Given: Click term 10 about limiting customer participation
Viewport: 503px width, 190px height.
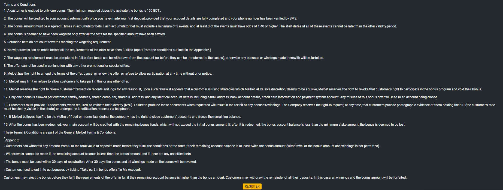Looking at the screenshot, I should tap(66, 81).
